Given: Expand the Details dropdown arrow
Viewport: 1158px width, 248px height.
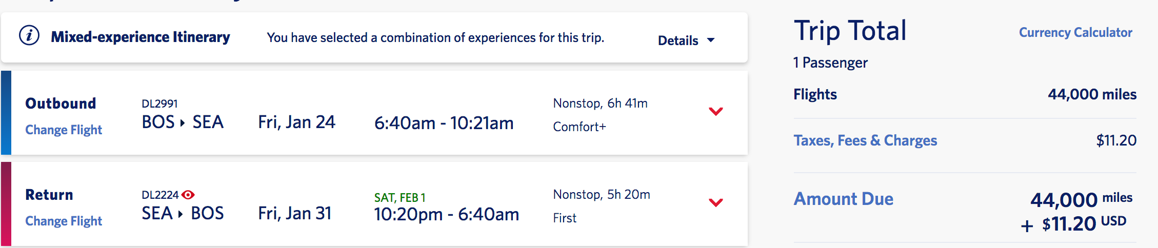Looking at the screenshot, I should [711, 40].
